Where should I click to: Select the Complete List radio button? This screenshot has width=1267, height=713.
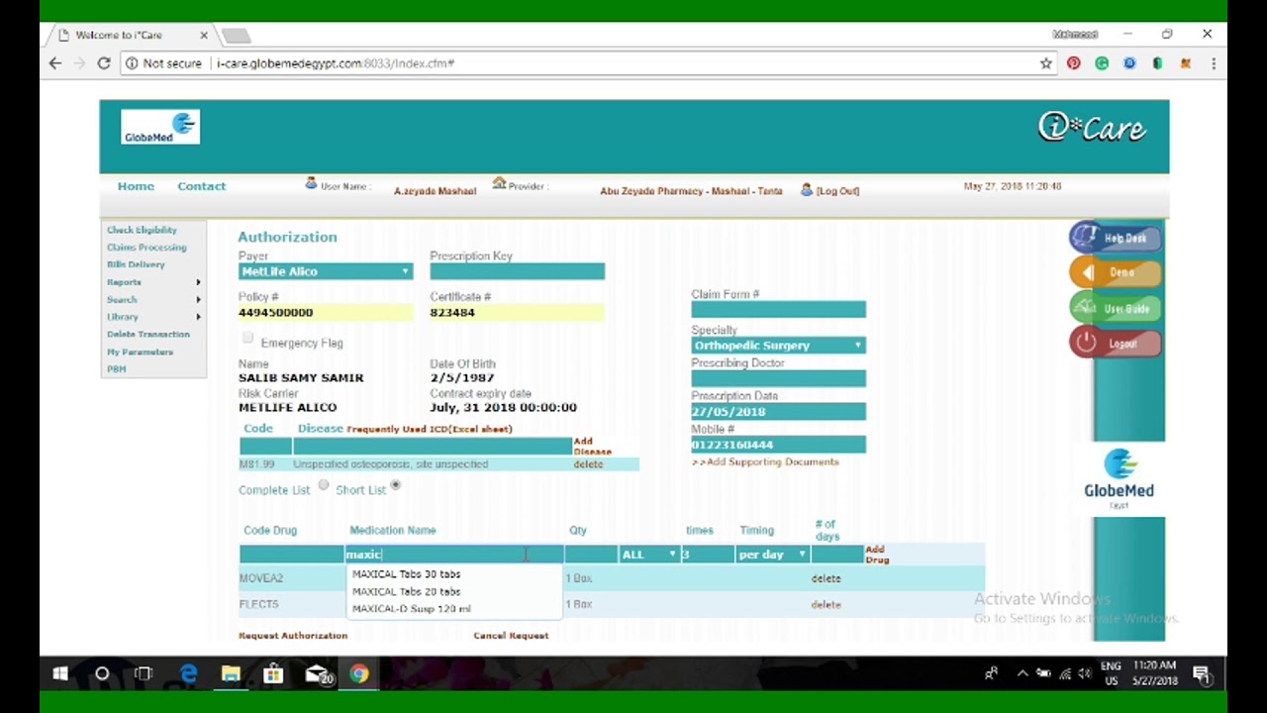324,485
